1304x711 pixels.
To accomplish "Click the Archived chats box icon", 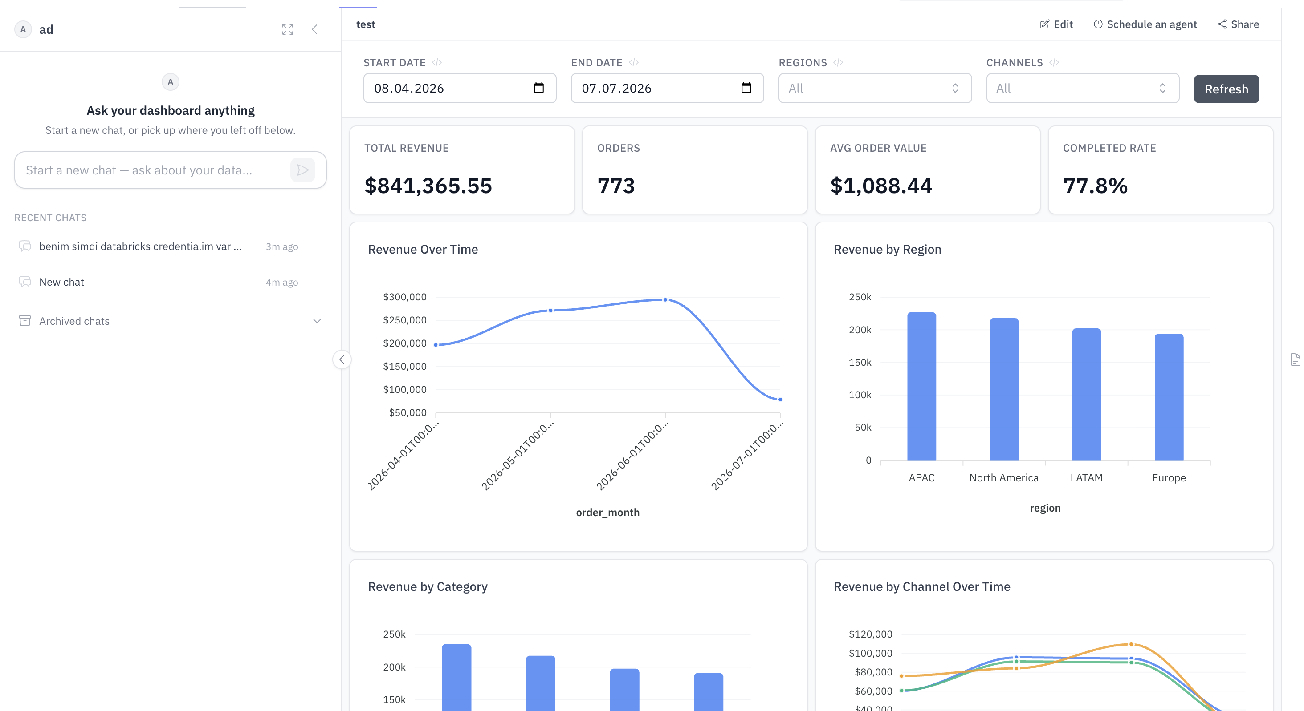I will pyautogui.click(x=25, y=321).
